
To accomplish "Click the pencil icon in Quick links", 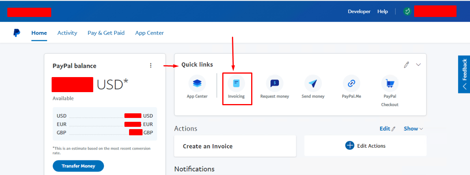I will [x=406, y=65].
